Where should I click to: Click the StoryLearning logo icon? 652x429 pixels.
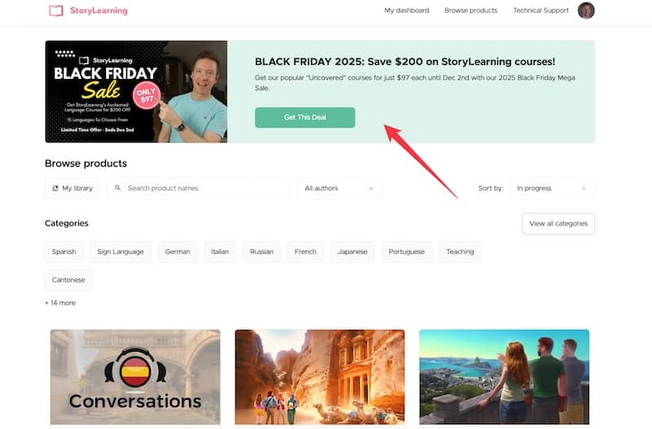point(55,11)
